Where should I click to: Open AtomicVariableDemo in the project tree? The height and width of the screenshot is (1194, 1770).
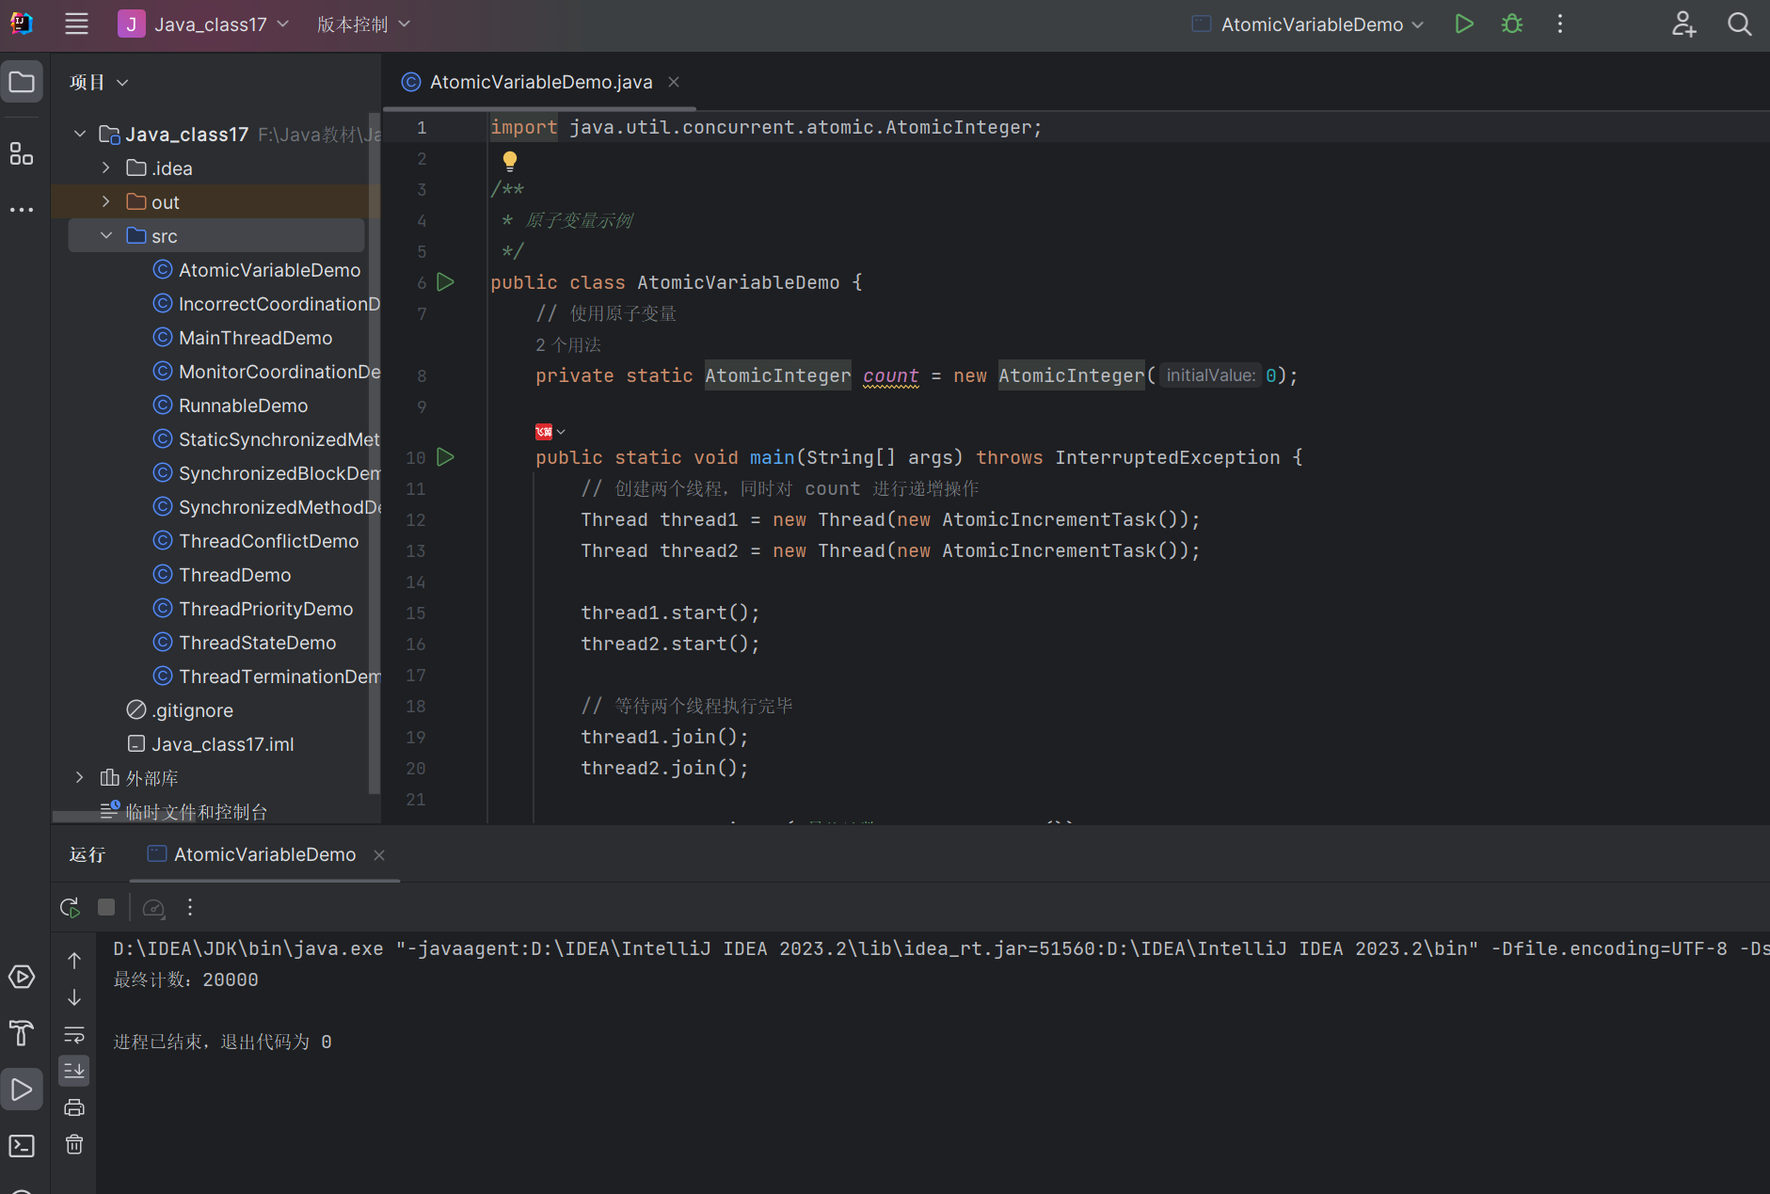257,270
